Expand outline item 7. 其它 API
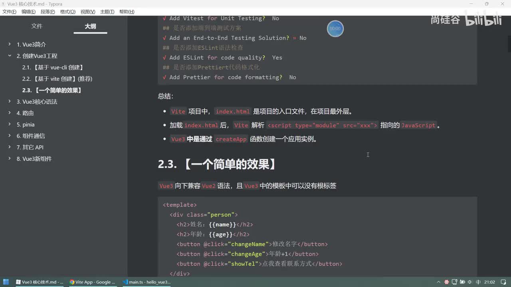The width and height of the screenshot is (511, 287). [x=10, y=147]
